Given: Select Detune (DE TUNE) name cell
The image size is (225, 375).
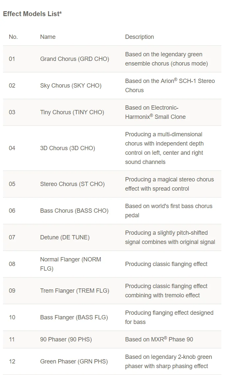Looking at the screenshot, I should point(65,237).
